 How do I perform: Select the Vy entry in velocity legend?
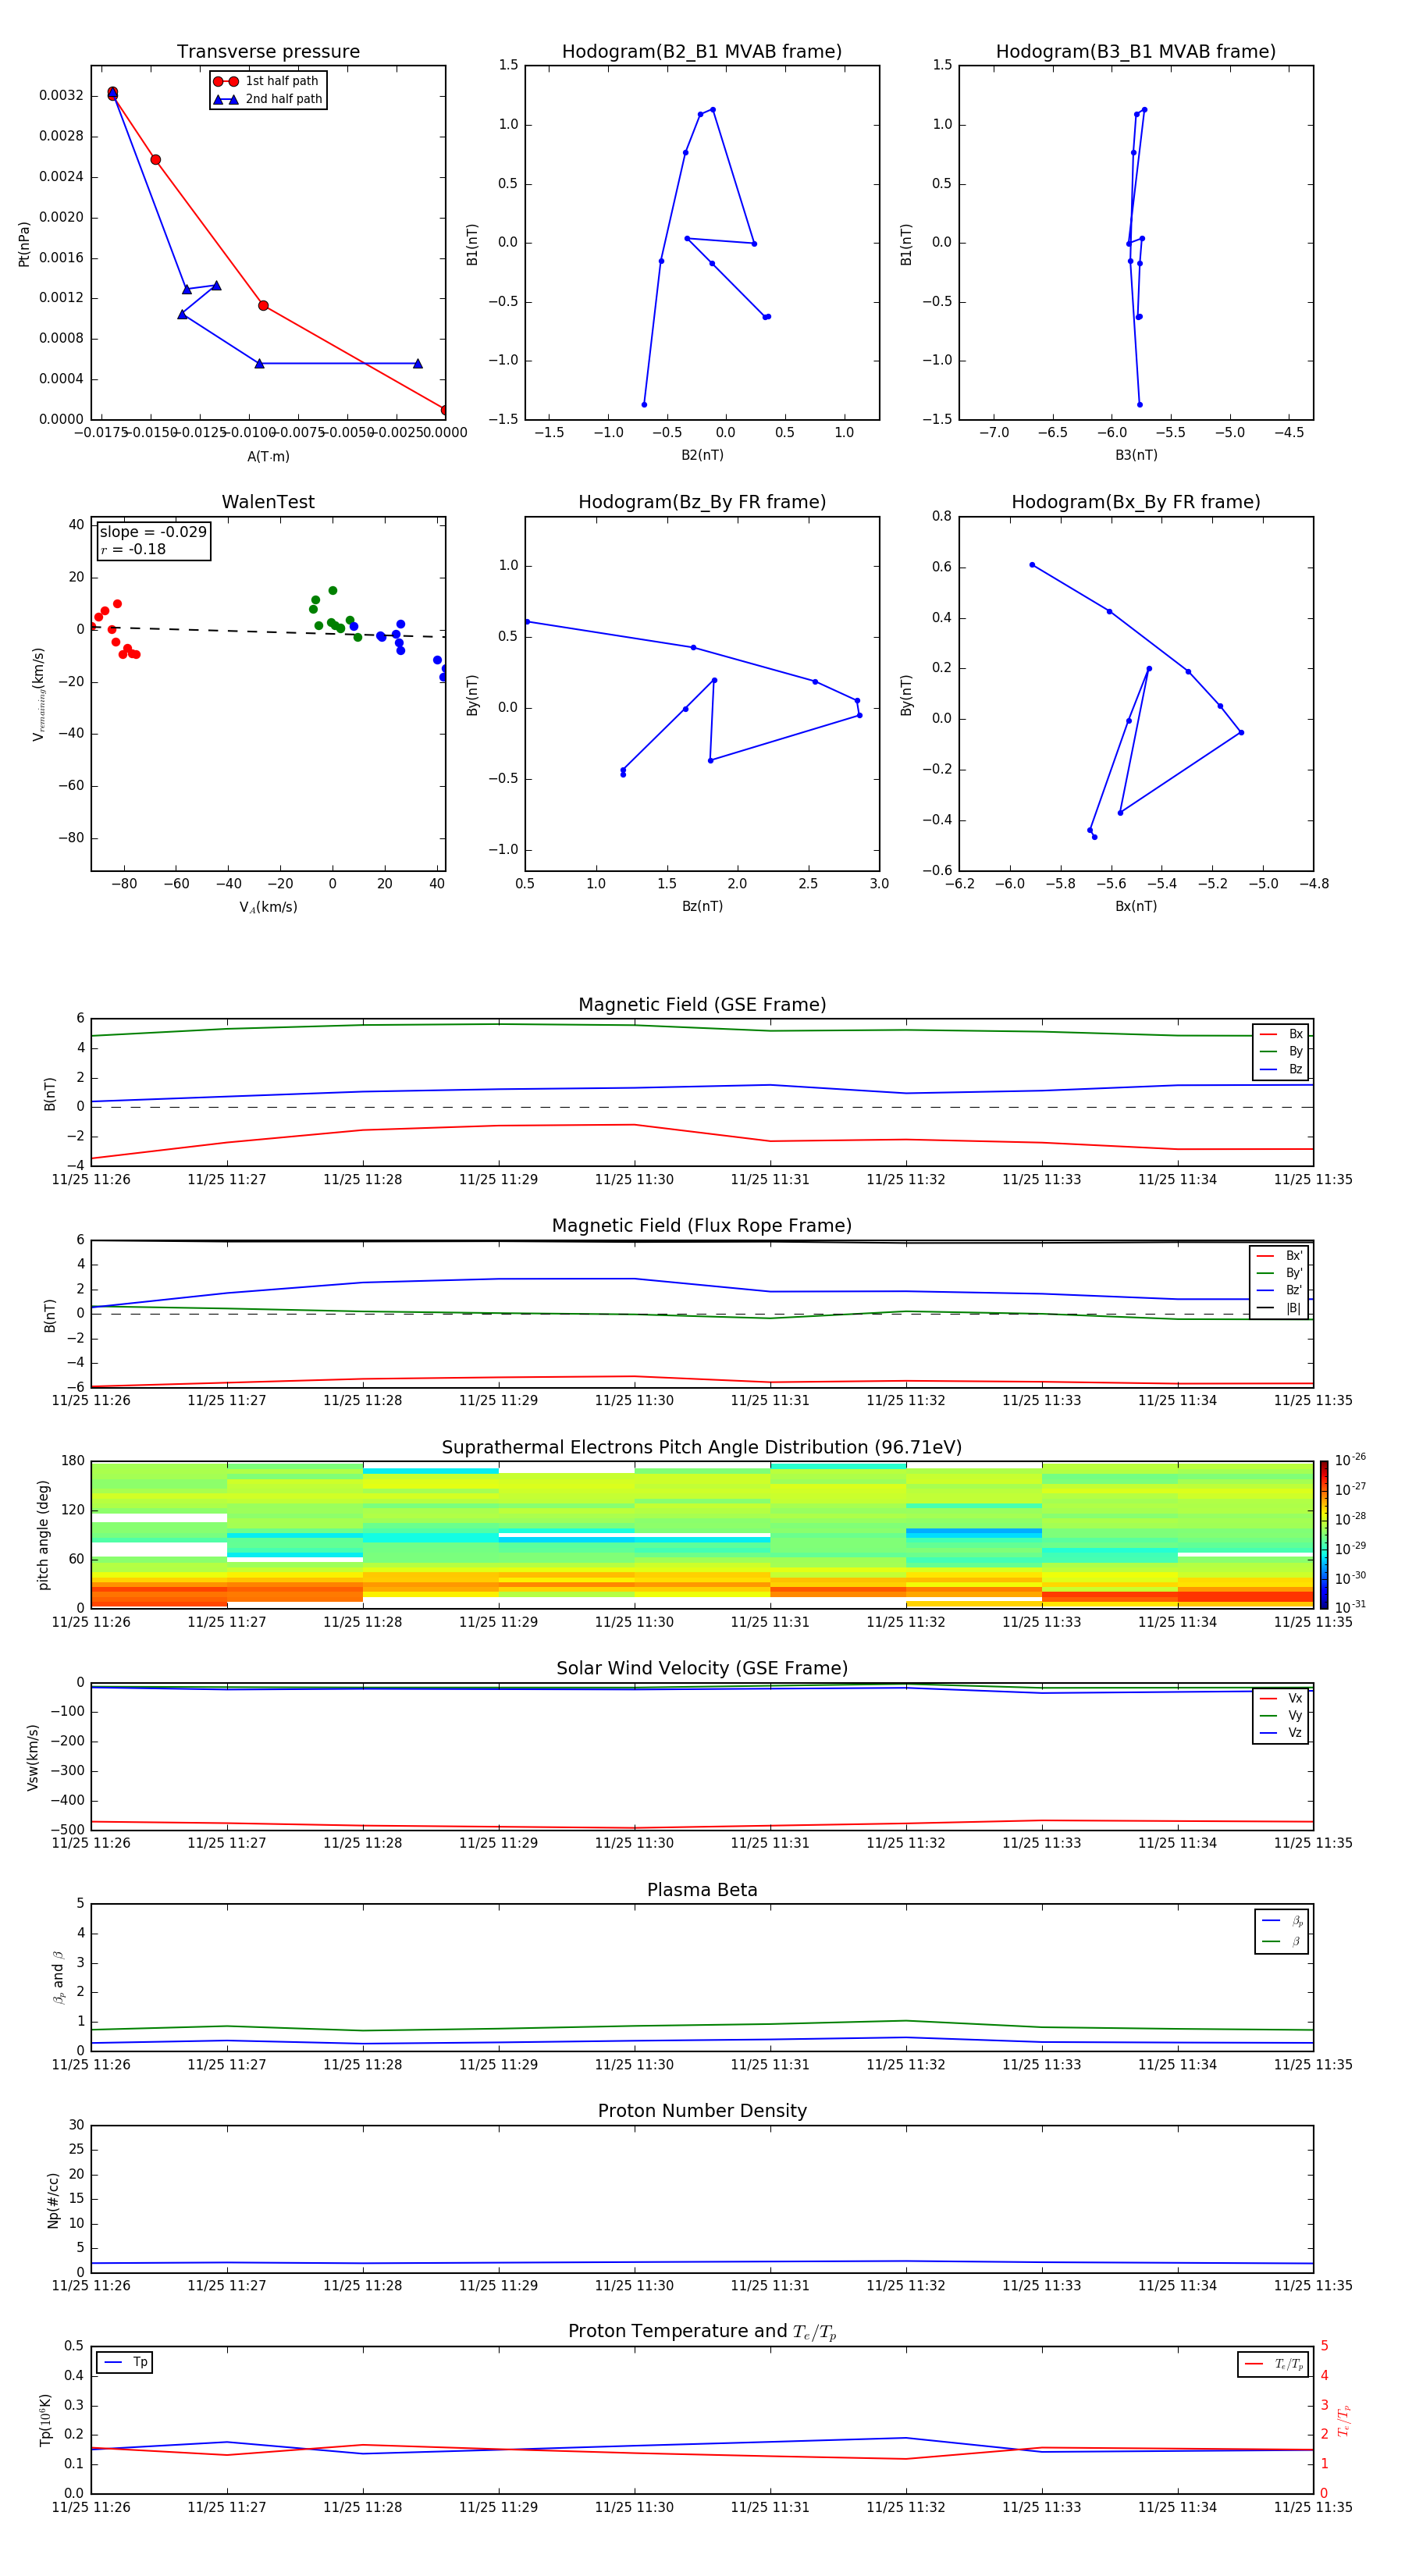coord(1282,1715)
